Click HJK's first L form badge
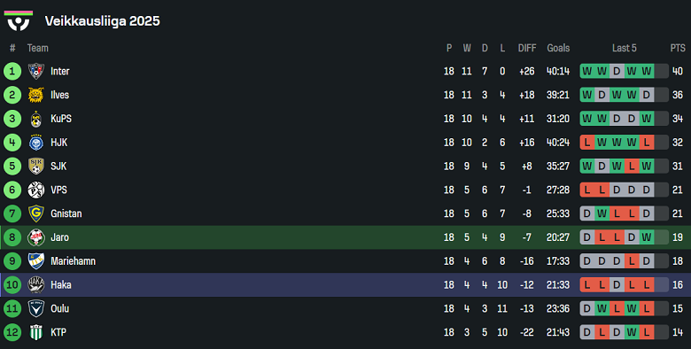691x349 pixels. [x=587, y=143]
